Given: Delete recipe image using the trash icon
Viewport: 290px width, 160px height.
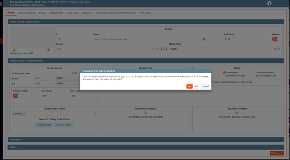Looking at the screenshot, I should 48,50.
